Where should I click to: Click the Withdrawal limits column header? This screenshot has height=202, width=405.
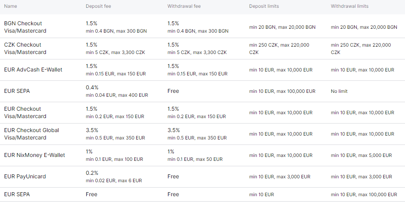point(349,6)
